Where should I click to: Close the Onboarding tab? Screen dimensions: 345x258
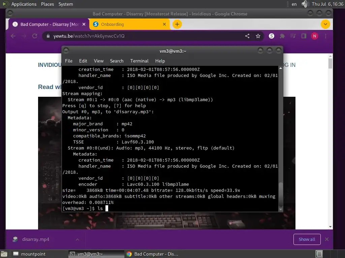[164, 24]
